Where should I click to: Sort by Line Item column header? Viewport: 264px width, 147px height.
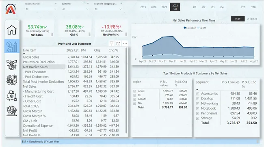[x=30, y=50]
